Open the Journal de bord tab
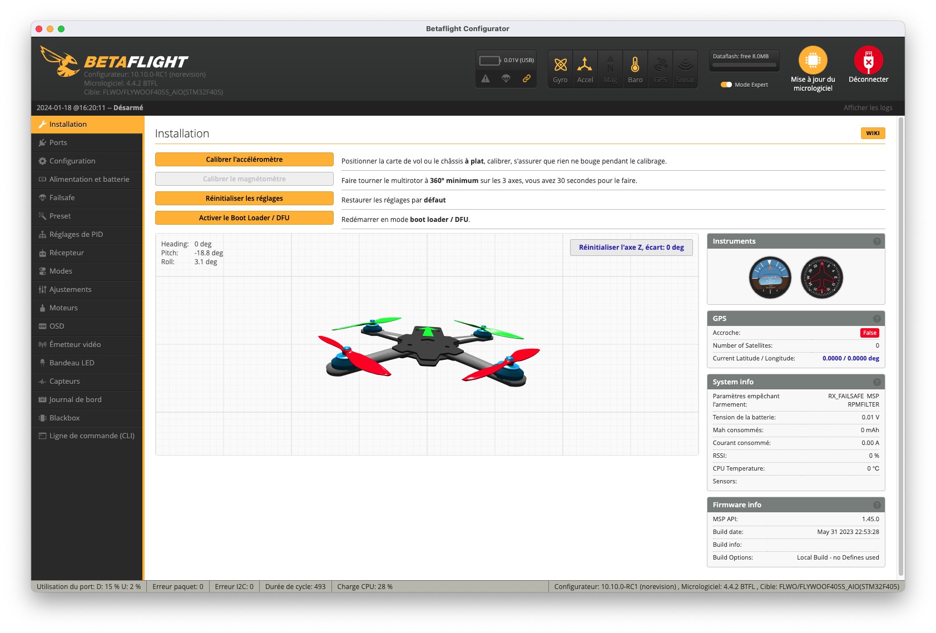 tap(87, 400)
